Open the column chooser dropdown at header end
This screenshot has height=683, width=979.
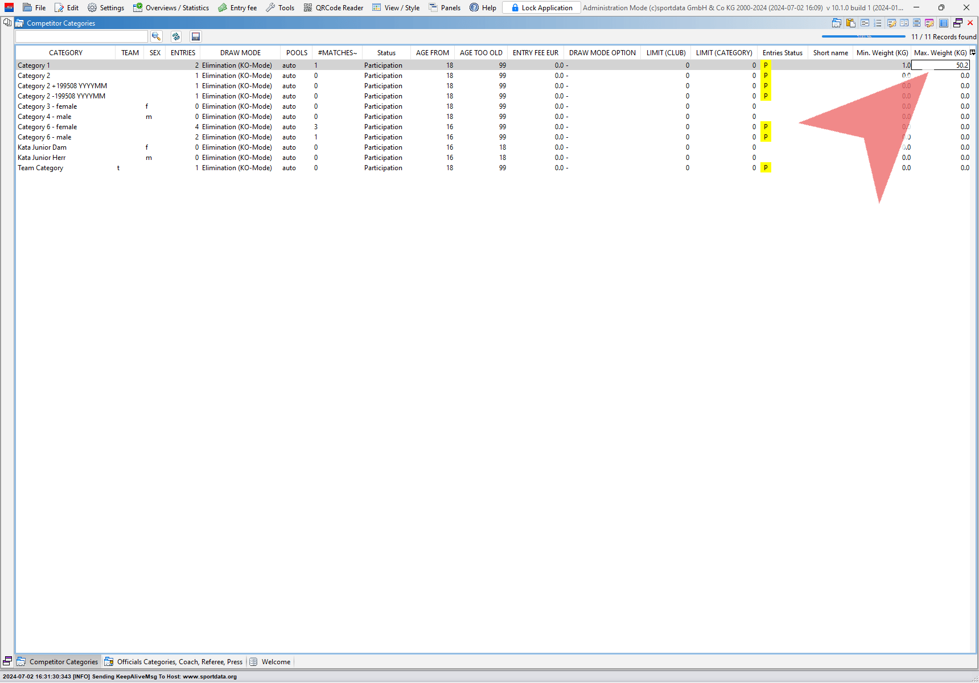tap(973, 52)
